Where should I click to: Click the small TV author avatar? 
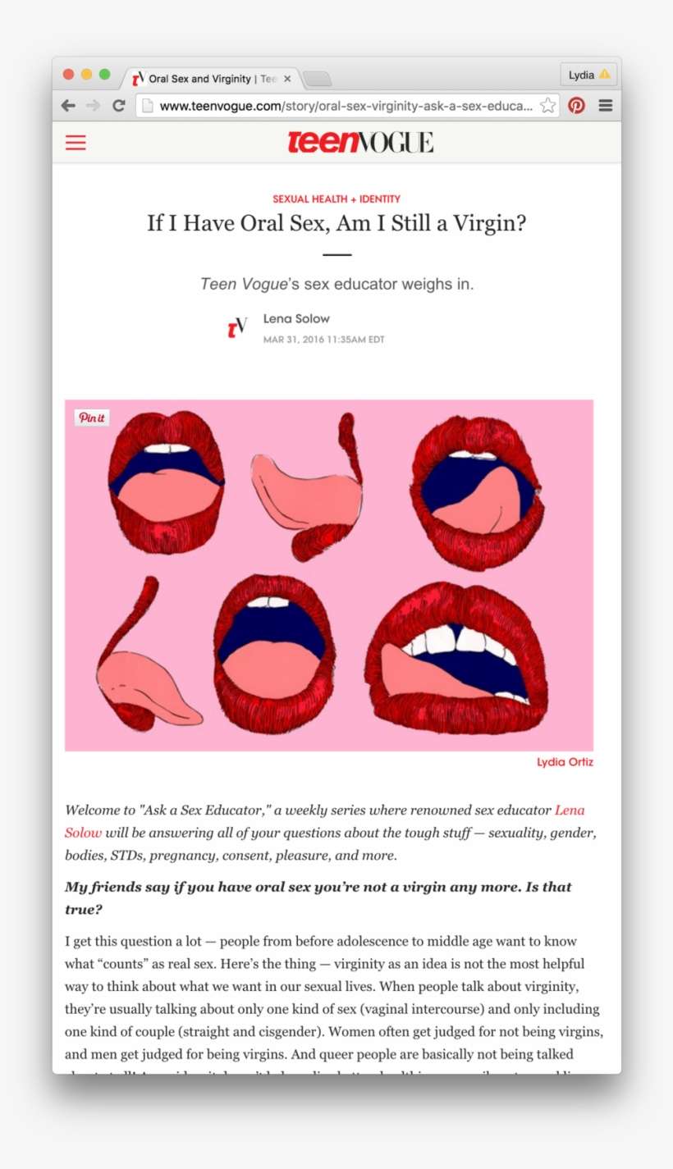tap(237, 328)
